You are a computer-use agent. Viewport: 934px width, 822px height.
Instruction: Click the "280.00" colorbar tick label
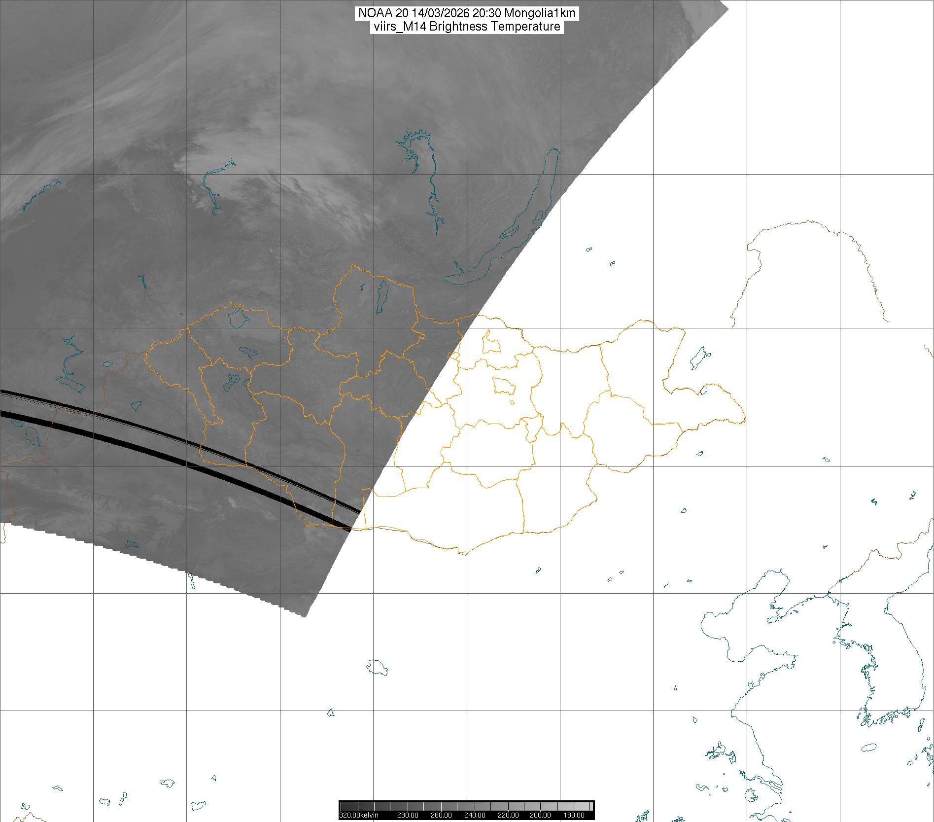point(408,815)
